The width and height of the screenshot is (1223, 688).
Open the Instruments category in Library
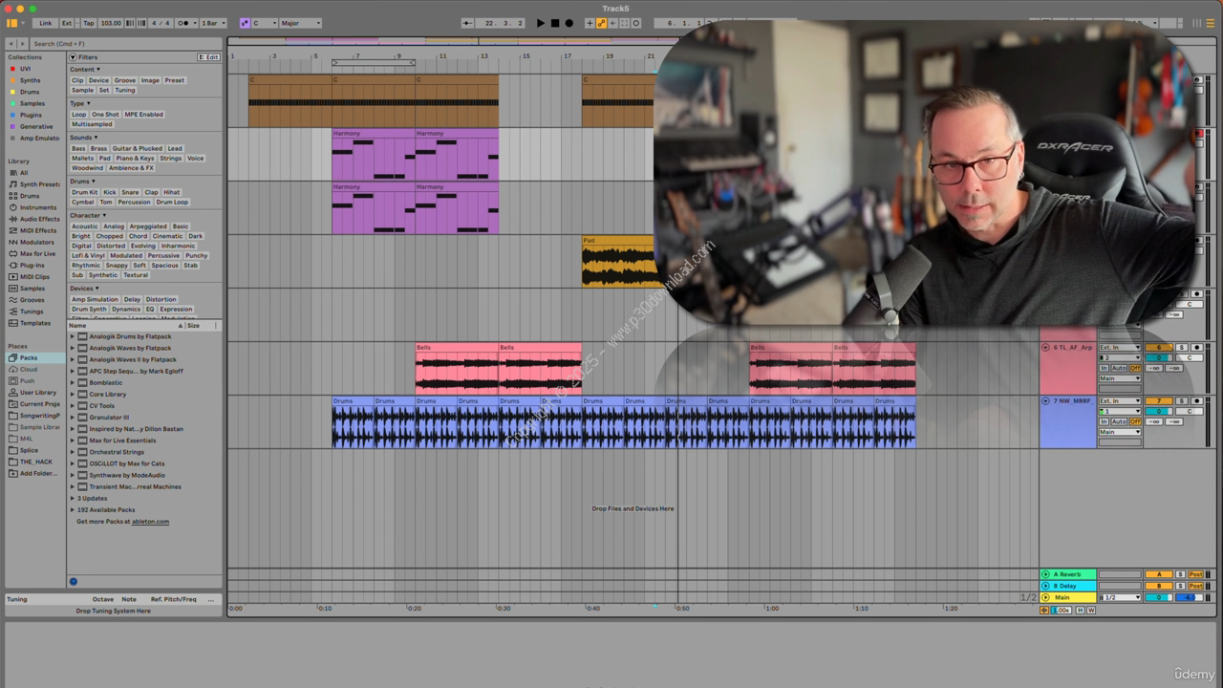tap(38, 207)
